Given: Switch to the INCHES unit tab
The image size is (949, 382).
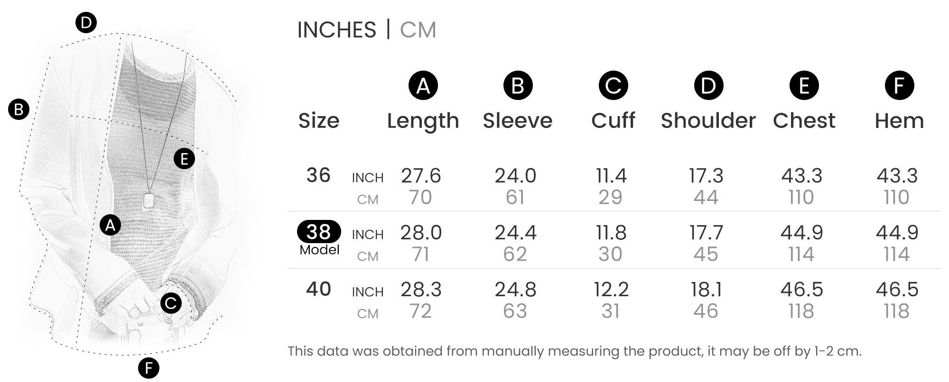Looking at the screenshot, I should click(x=336, y=30).
